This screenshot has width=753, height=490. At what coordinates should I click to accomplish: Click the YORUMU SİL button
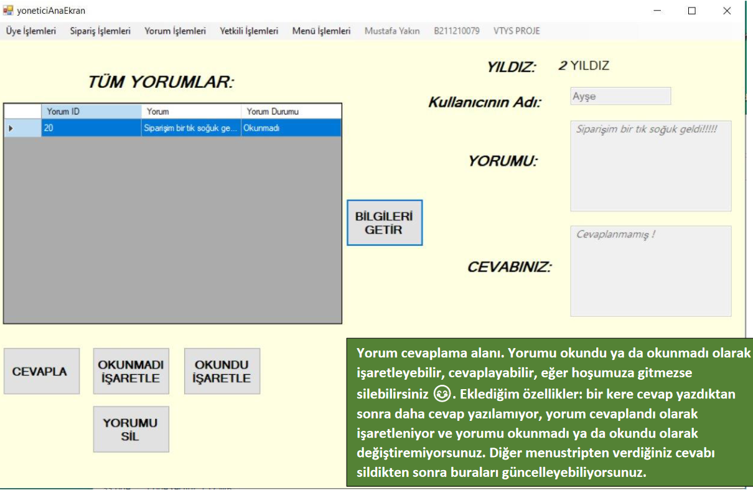click(x=131, y=429)
